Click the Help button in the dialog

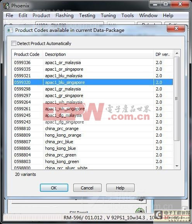[120, 188]
